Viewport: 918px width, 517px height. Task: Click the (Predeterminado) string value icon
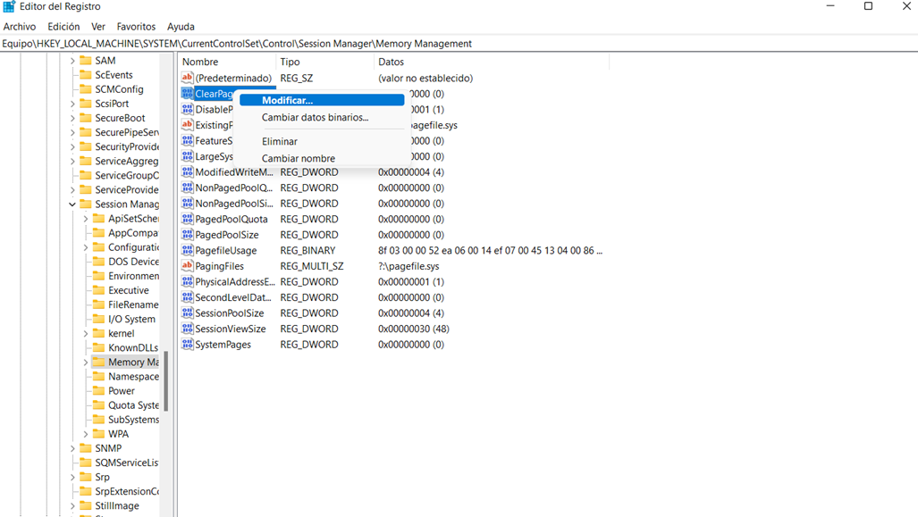pyautogui.click(x=188, y=78)
